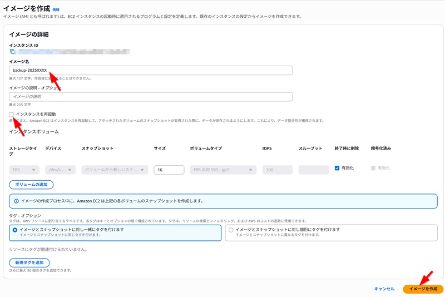The height and width of the screenshot is (297, 445).
Task: Open the snapshot selection dropdown
Action: coord(115,170)
